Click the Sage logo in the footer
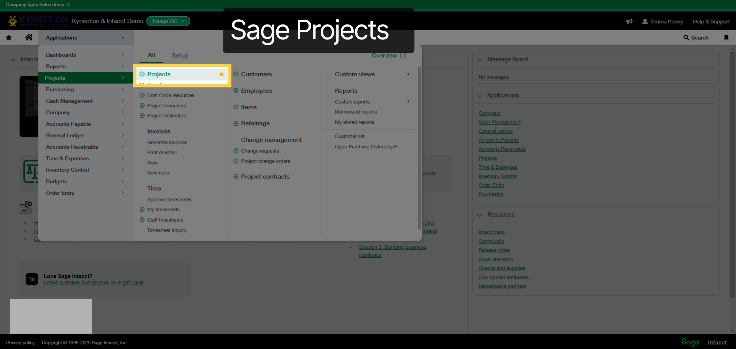Viewport: 736px width, 349px height. tap(690, 342)
